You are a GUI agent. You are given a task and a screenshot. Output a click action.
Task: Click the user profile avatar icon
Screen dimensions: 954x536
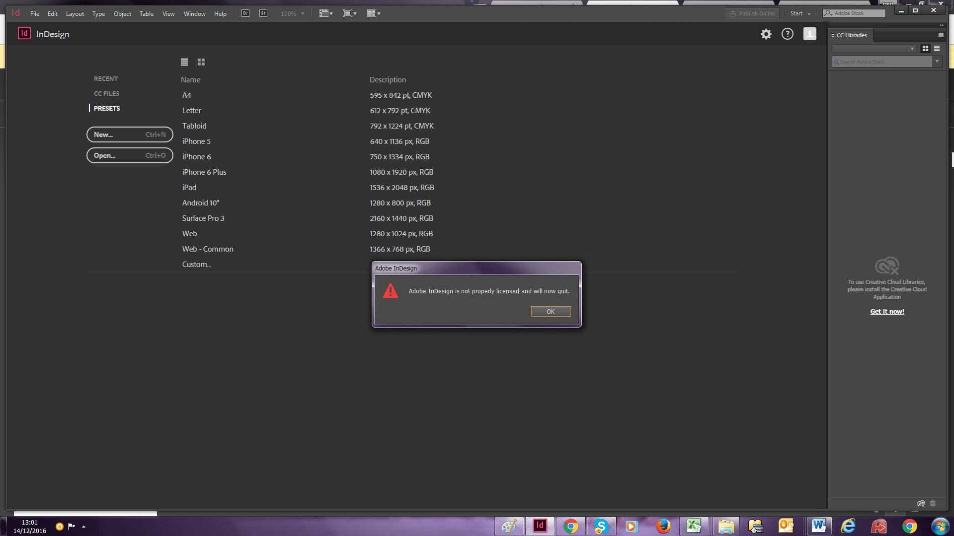[810, 34]
